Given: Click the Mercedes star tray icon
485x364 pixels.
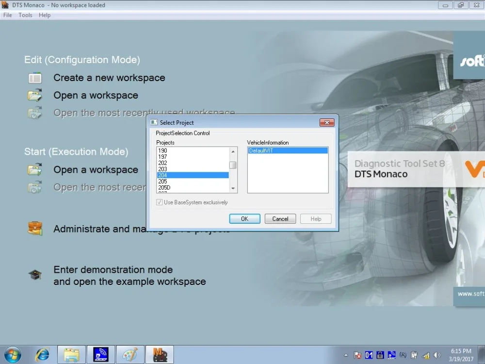Looking at the screenshot, I should [x=403, y=355].
